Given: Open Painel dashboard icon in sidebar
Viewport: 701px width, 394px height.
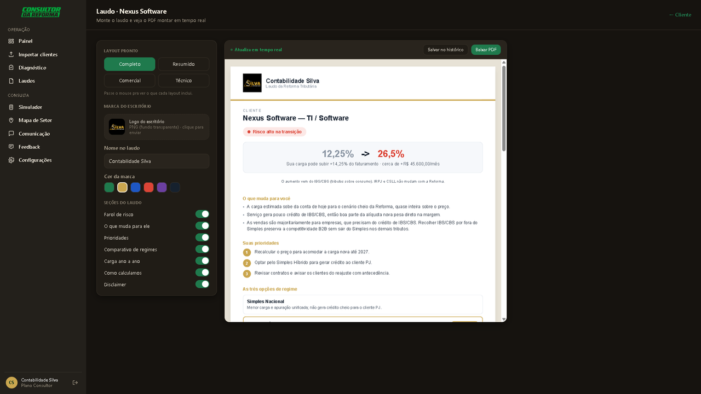Looking at the screenshot, I should tap(11, 41).
